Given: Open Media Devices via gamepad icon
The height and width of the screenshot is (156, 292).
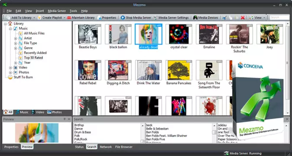Looking at the screenshot, I should pos(195,18).
